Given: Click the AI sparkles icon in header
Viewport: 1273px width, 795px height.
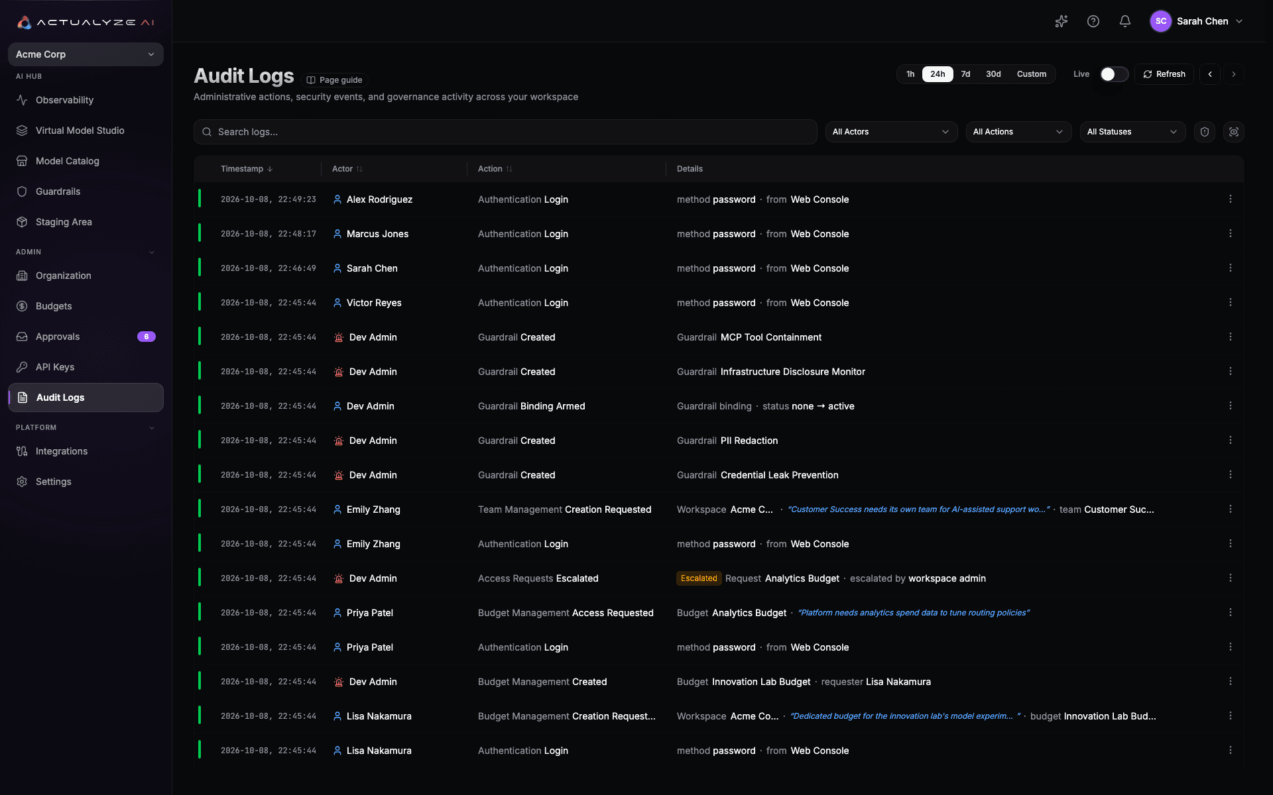Looking at the screenshot, I should coord(1061,21).
